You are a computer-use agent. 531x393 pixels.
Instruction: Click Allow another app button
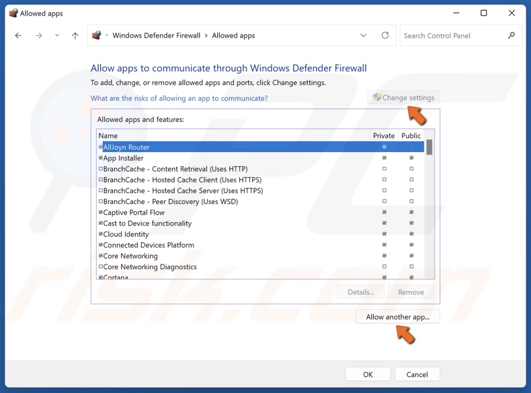[397, 317]
